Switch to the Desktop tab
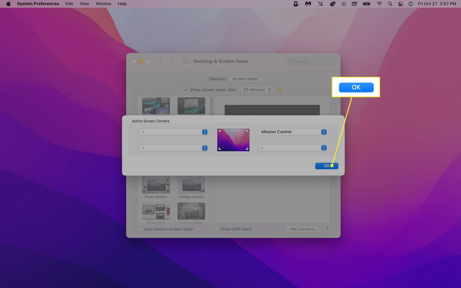The width and height of the screenshot is (461, 288). 217,79
